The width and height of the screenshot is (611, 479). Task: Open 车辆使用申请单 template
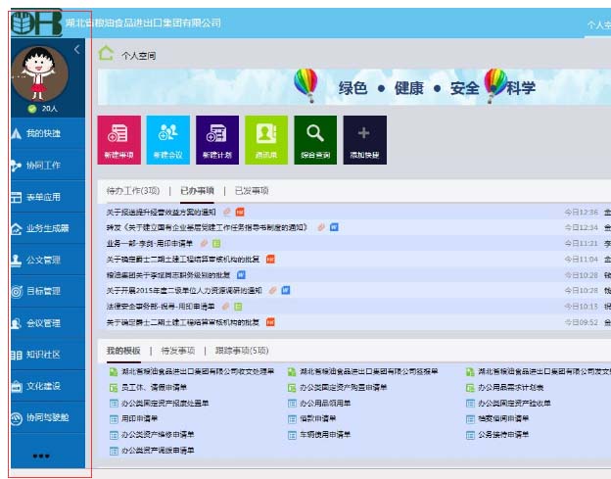325,434
